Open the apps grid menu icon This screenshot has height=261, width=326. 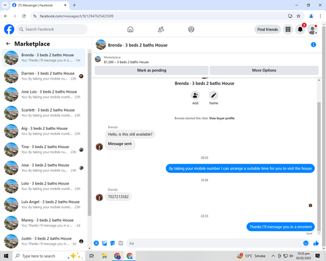[x=288, y=29]
